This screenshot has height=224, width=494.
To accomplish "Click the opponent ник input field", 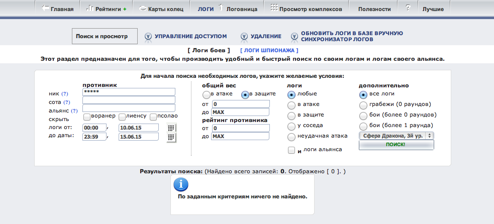I will click(x=129, y=92).
